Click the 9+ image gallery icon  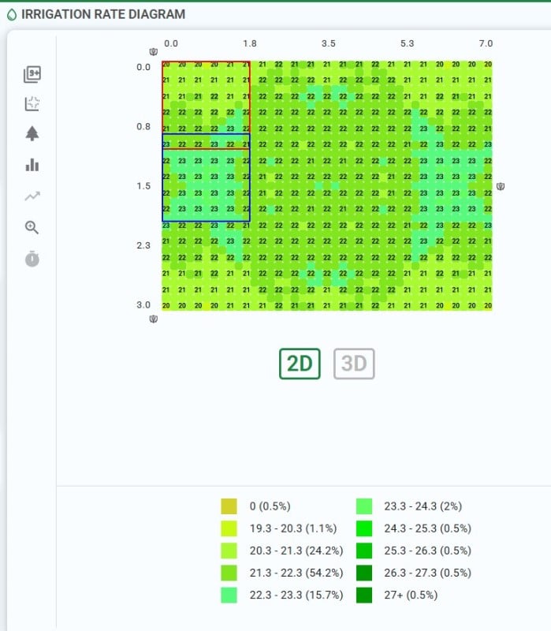[32, 74]
